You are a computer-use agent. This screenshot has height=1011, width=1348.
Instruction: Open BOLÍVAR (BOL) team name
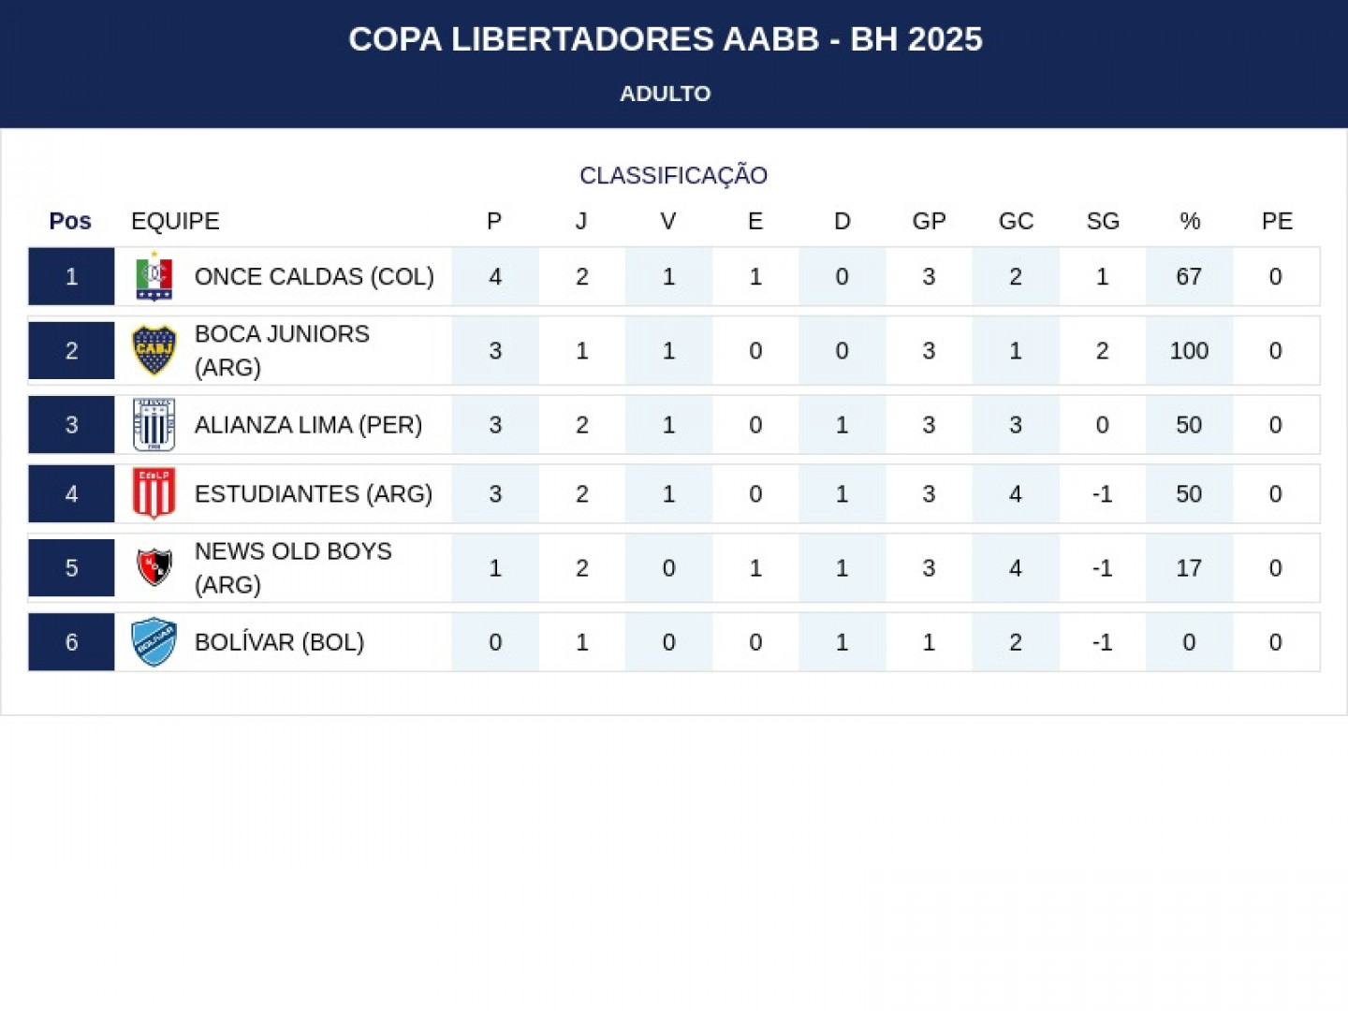coord(279,642)
